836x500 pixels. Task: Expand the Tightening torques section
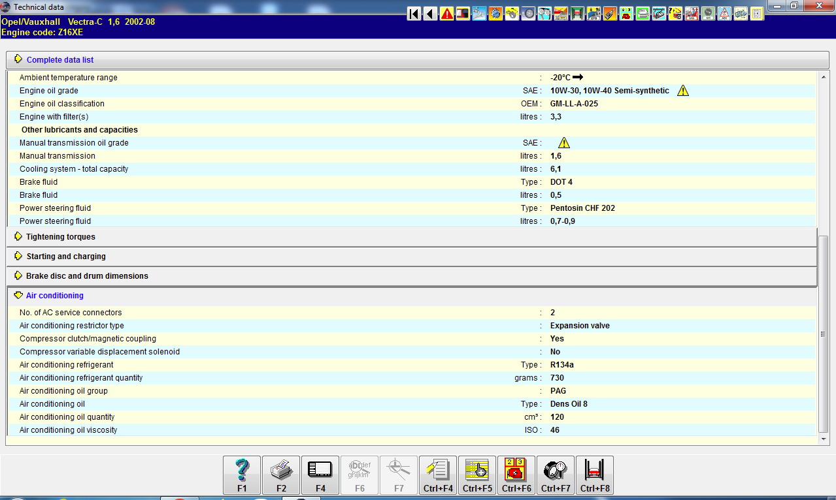[x=412, y=237]
